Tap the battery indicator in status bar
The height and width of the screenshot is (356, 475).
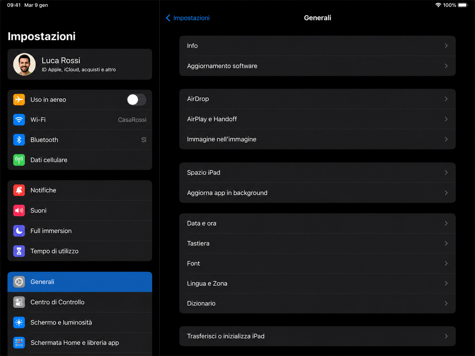(463, 5)
